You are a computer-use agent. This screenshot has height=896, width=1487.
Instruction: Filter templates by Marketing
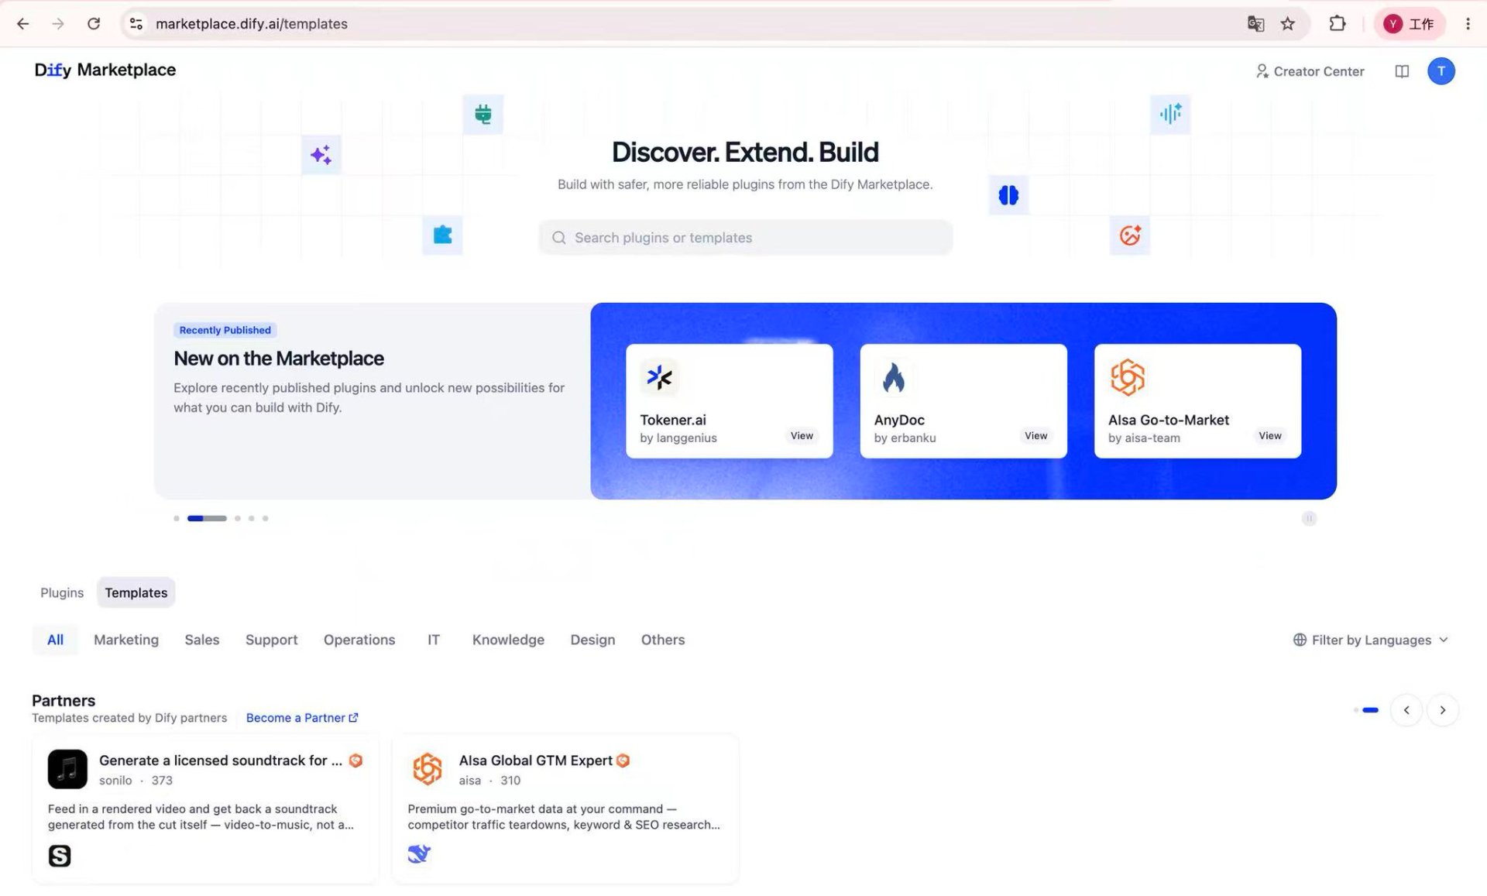tap(126, 640)
